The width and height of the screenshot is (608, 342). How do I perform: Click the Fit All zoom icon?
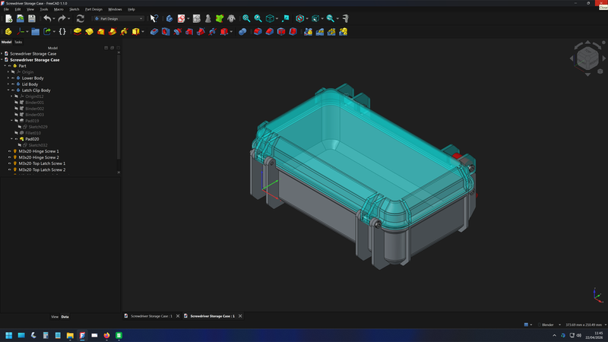click(x=245, y=18)
